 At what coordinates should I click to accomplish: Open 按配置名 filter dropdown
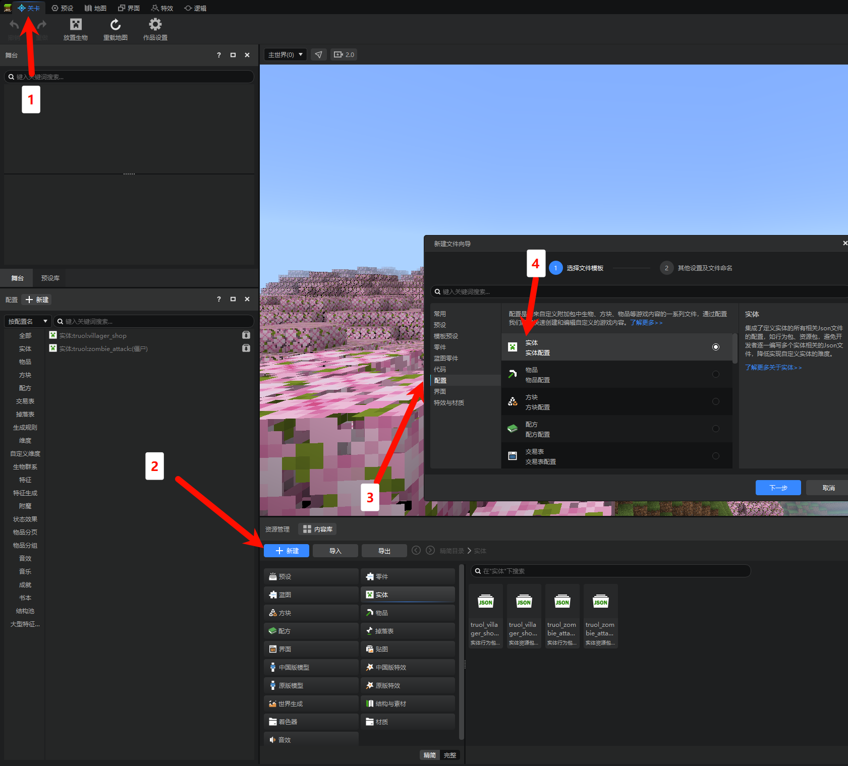[28, 321]
